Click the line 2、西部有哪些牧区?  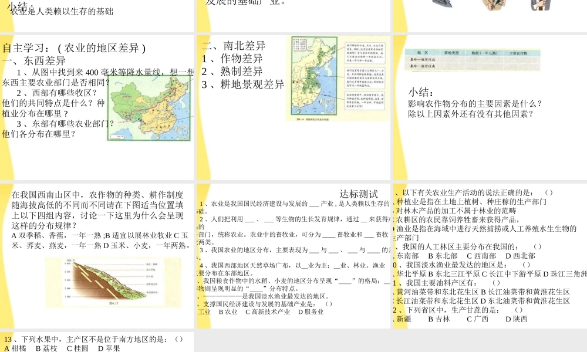click(x=56, y=93)
